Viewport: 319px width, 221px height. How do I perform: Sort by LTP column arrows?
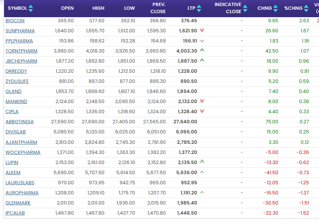pos(199,8)
